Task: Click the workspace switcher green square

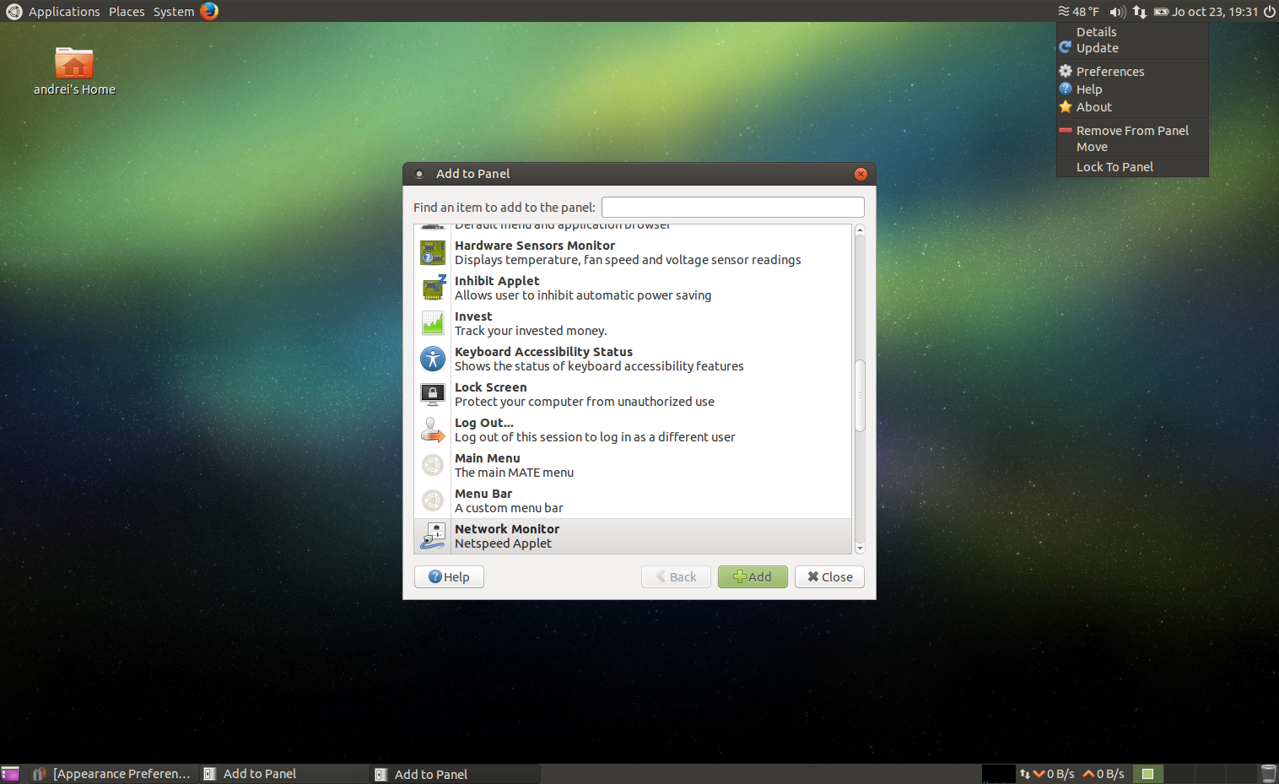Action: coord(1147,773)
